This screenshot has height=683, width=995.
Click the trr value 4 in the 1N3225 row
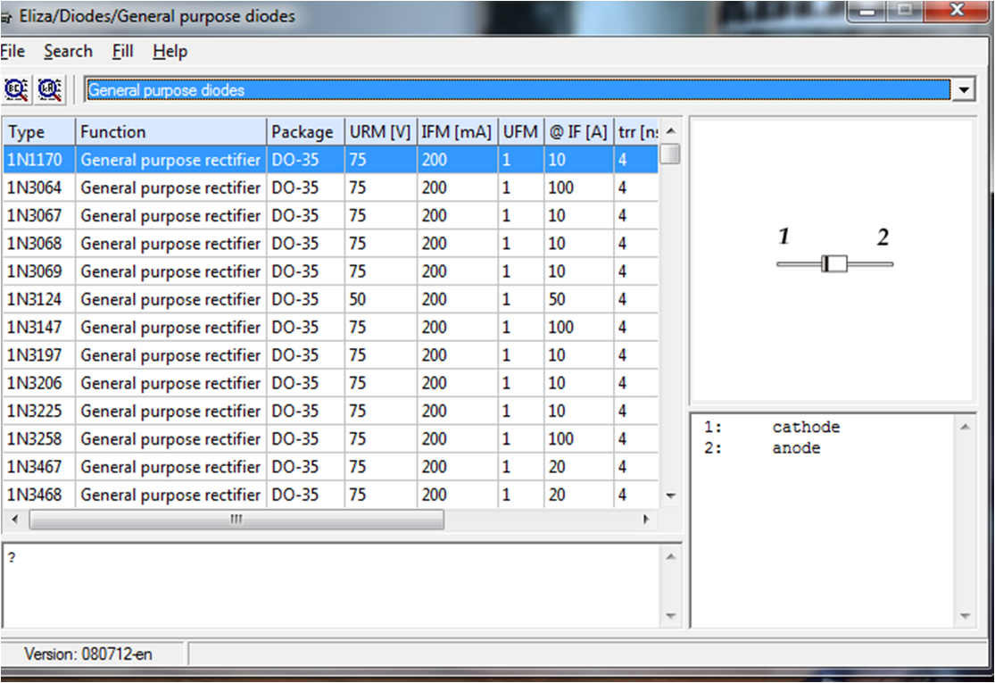click(x=623, y=412)
